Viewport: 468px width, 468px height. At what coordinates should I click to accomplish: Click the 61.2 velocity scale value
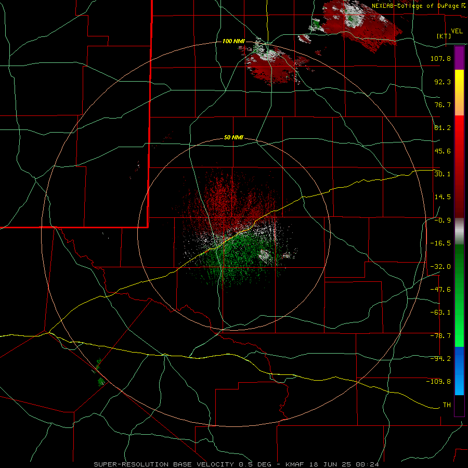[443, 128]
